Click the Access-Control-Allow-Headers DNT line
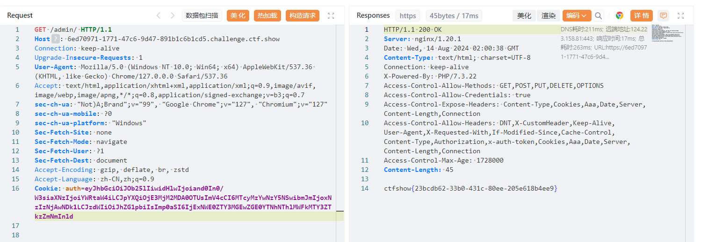The height and width of the screenshot is (242, 701). click(507, 137)
